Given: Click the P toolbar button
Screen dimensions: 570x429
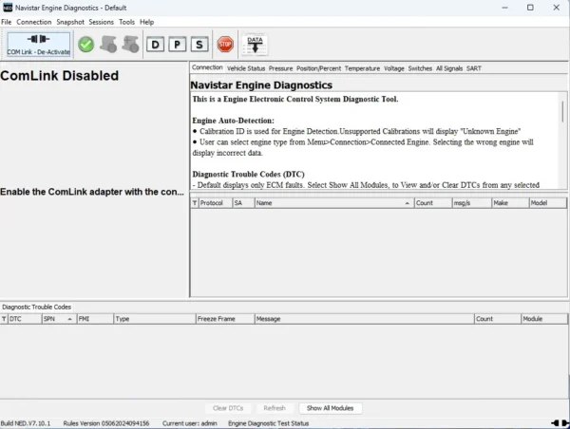Looking at the screenshot, I should click(x=178, y=45).
